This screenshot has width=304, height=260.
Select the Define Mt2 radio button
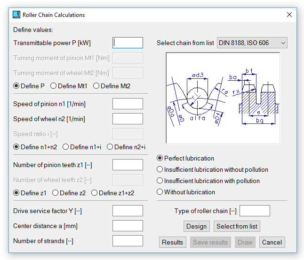[96, 86]
